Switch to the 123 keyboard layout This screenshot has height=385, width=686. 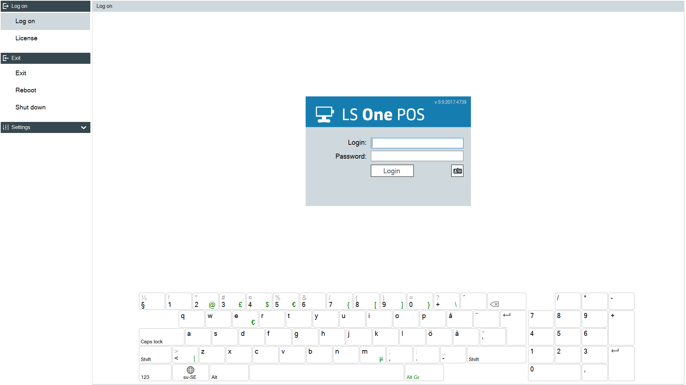tap(155, 373)
